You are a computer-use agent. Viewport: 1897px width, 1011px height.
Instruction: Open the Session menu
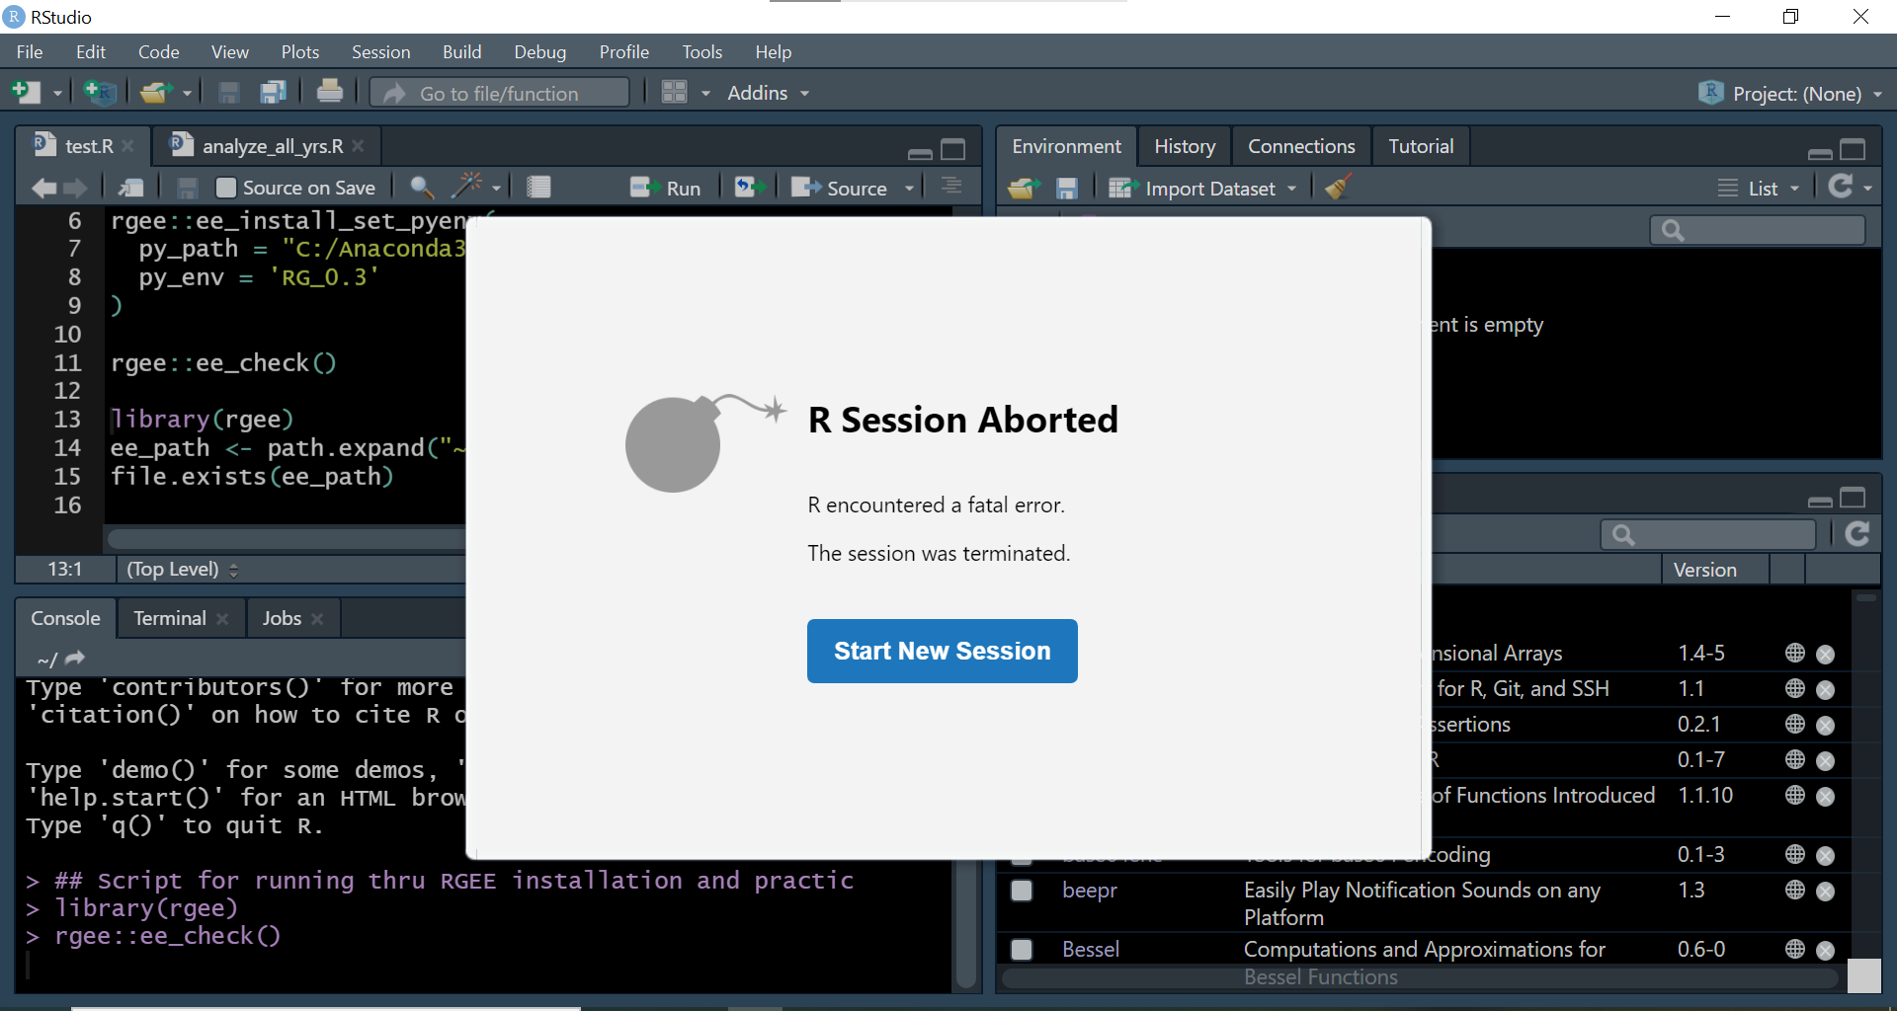(x=381, y=51)
